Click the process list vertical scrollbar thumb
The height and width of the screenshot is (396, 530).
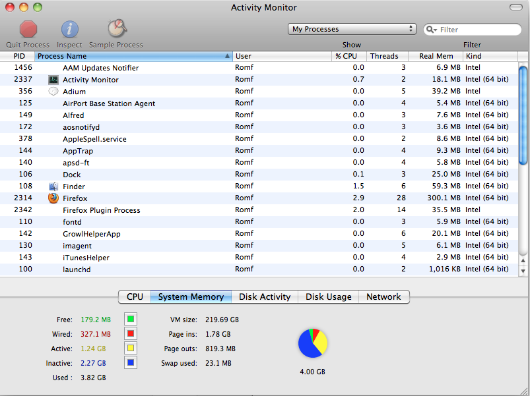coord(523,115)
